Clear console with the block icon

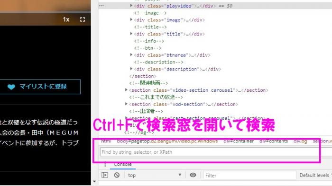[117, 175]
